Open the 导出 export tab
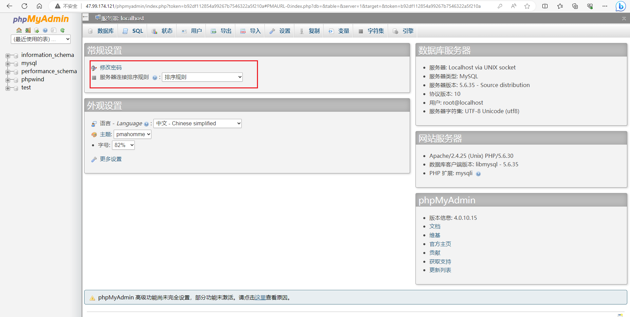The height and width of the screenshot is (317, 630). pyautogui.click(x=221, y=31)
